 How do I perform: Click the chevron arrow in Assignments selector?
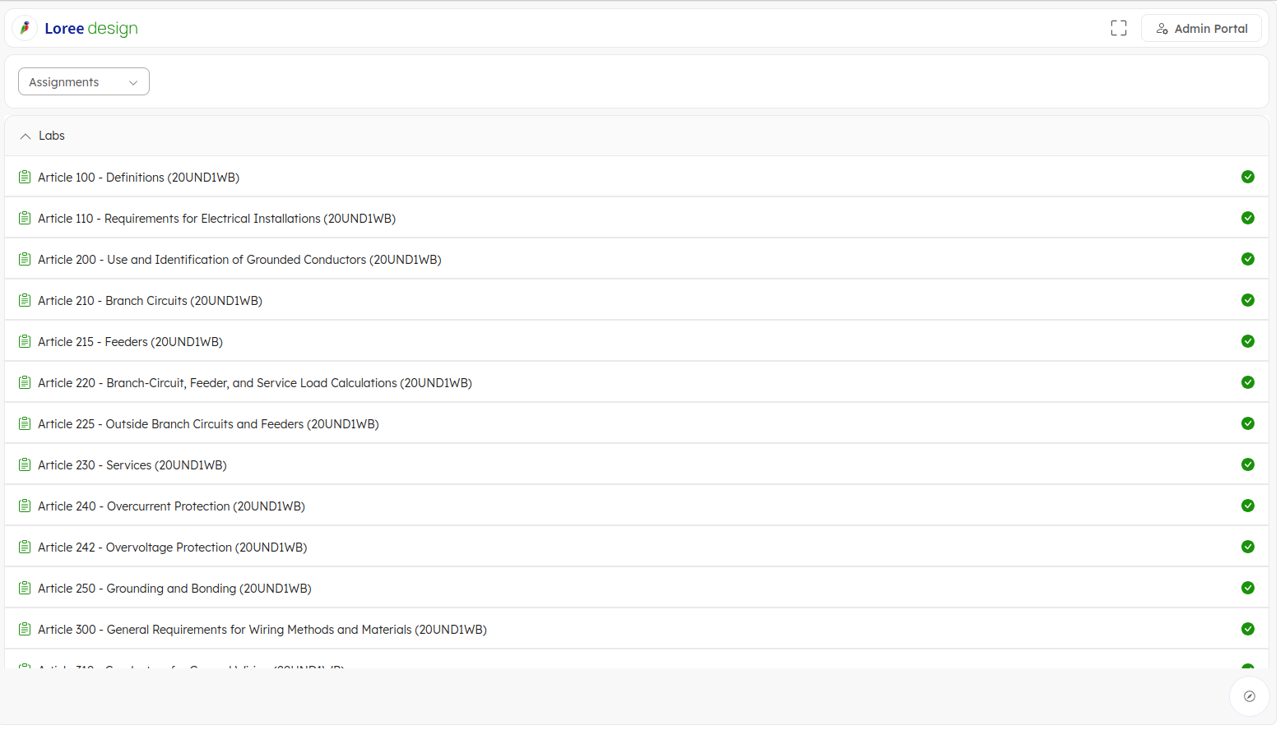(133, 82)
